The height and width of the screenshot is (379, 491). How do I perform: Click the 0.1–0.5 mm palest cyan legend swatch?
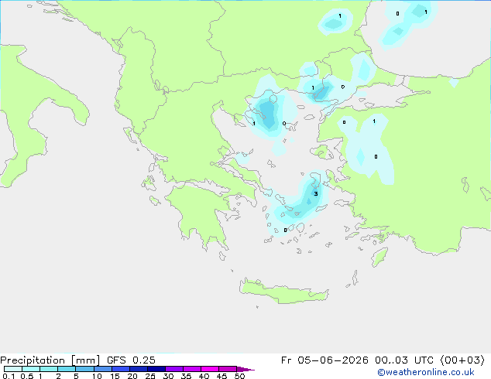[x=13, y=369]
